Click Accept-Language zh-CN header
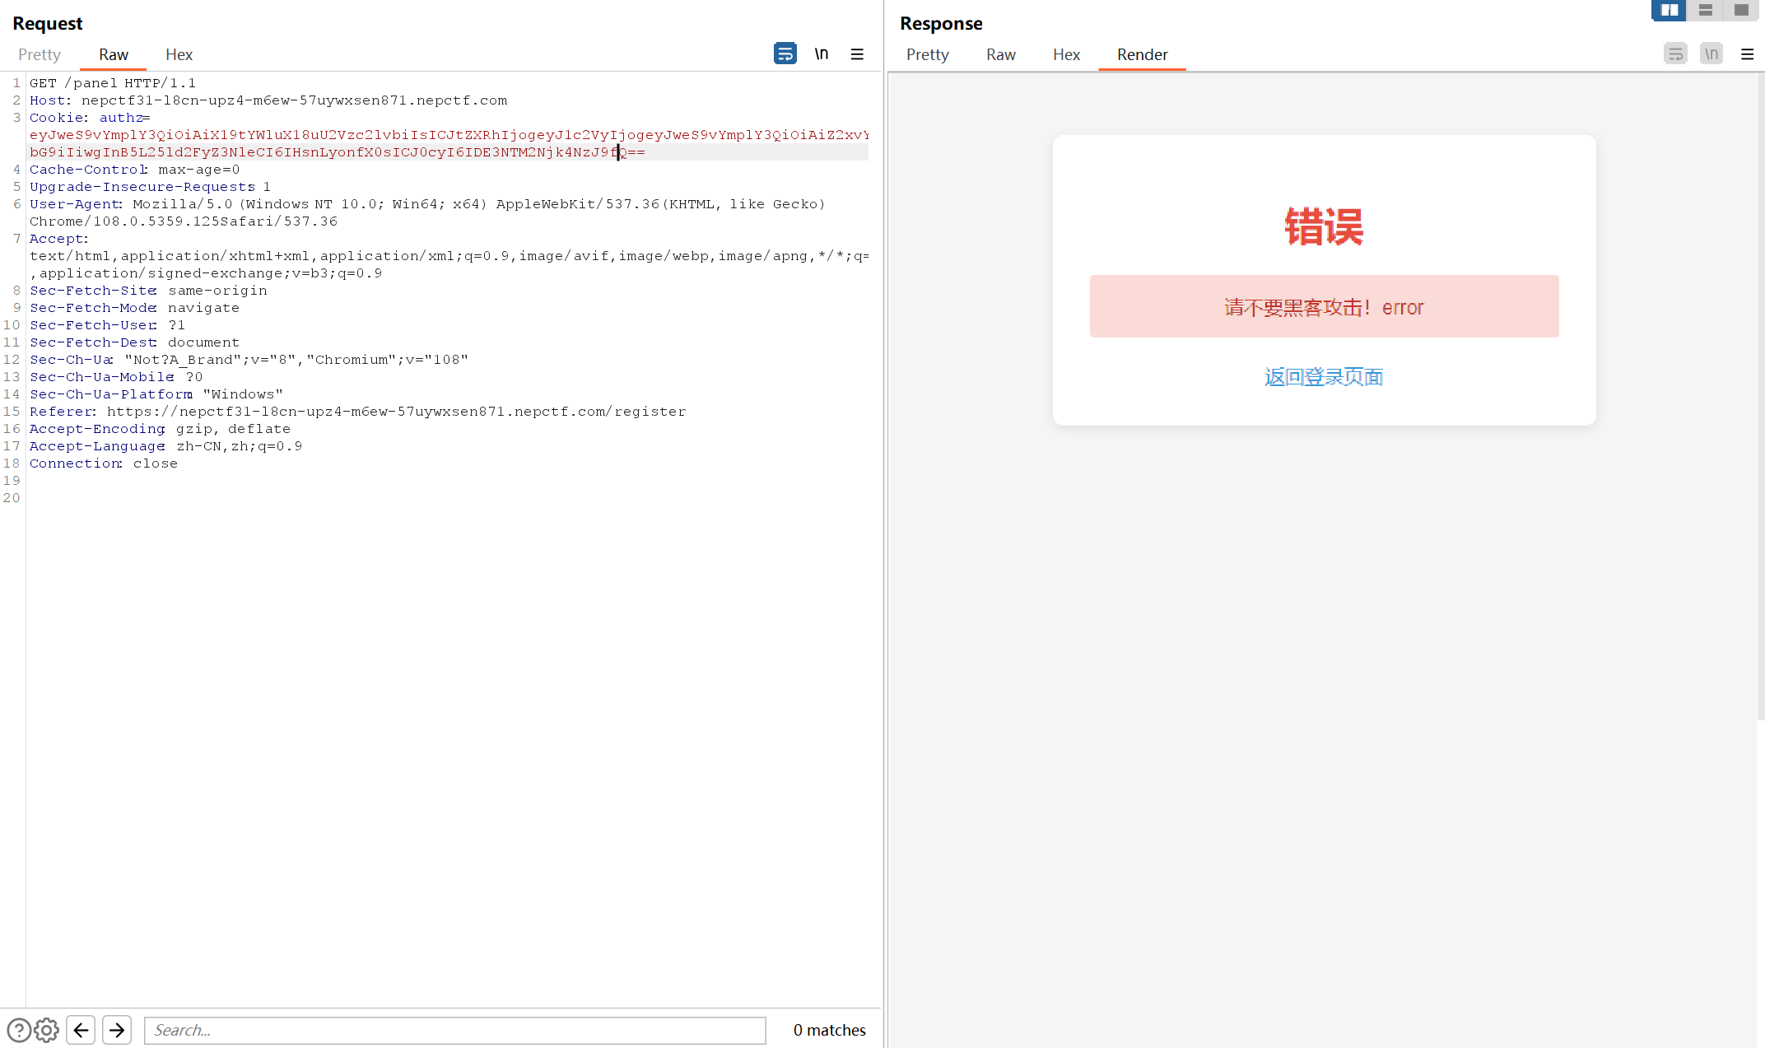The height and width of the screenshot is (1048, 1765). (x=165, y=446)
